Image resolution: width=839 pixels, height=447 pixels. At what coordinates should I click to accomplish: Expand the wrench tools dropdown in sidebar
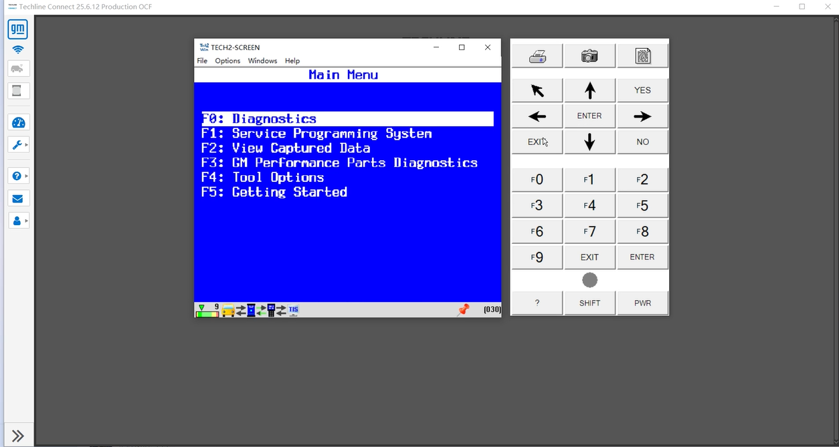click(x=19, y=144)
